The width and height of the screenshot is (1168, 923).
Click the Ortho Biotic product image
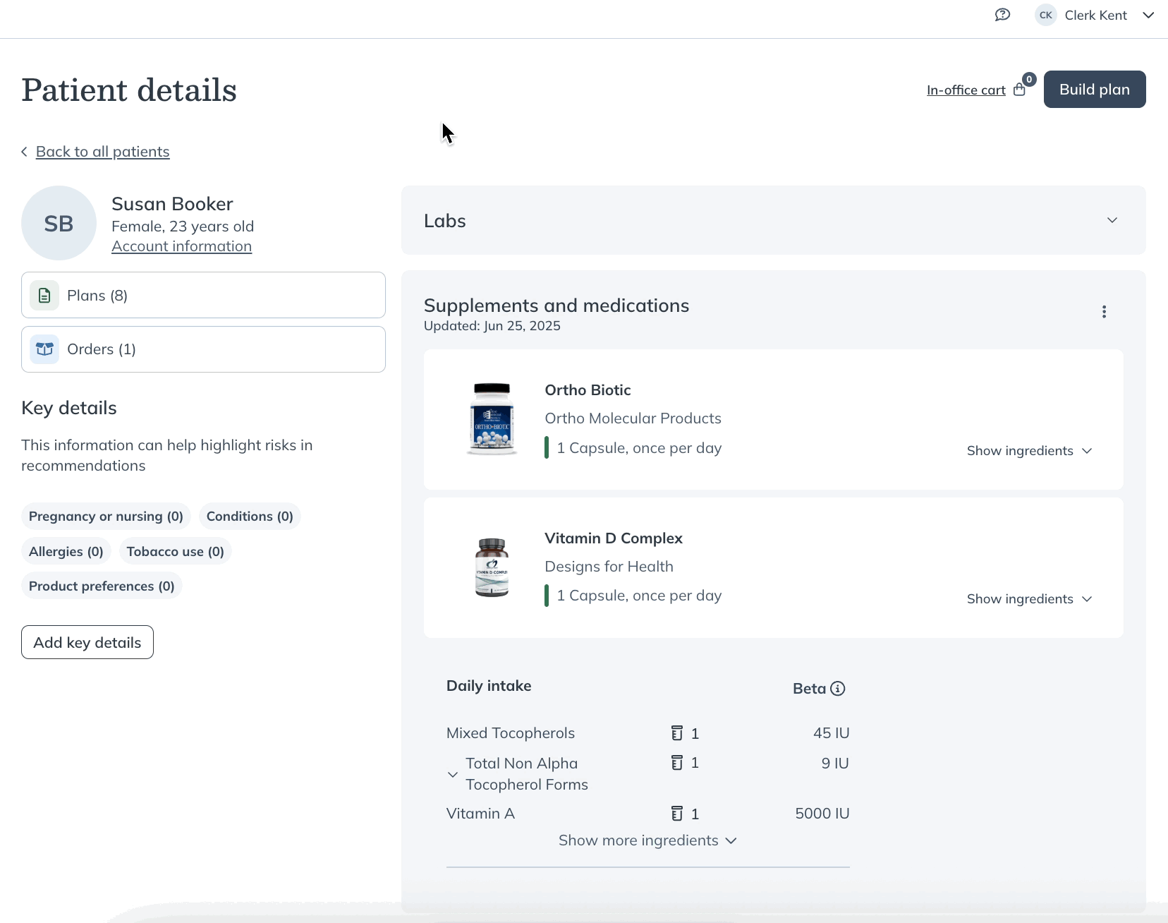coord(492,419)
